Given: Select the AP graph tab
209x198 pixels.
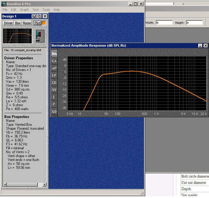Looking at the screenshot, I should [x=54, y=68].
